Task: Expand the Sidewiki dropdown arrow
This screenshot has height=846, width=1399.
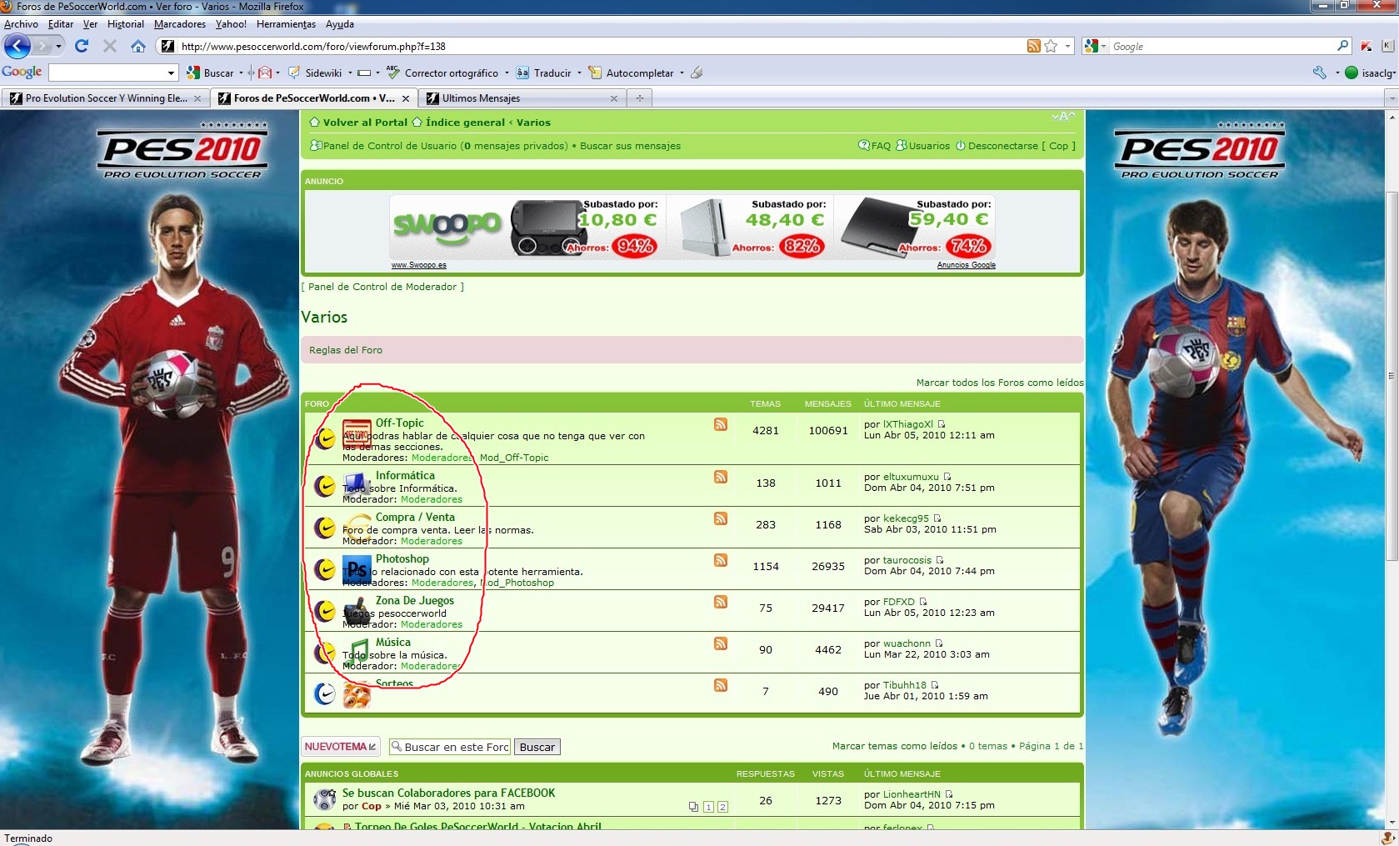Action: [x=350, y=73]
